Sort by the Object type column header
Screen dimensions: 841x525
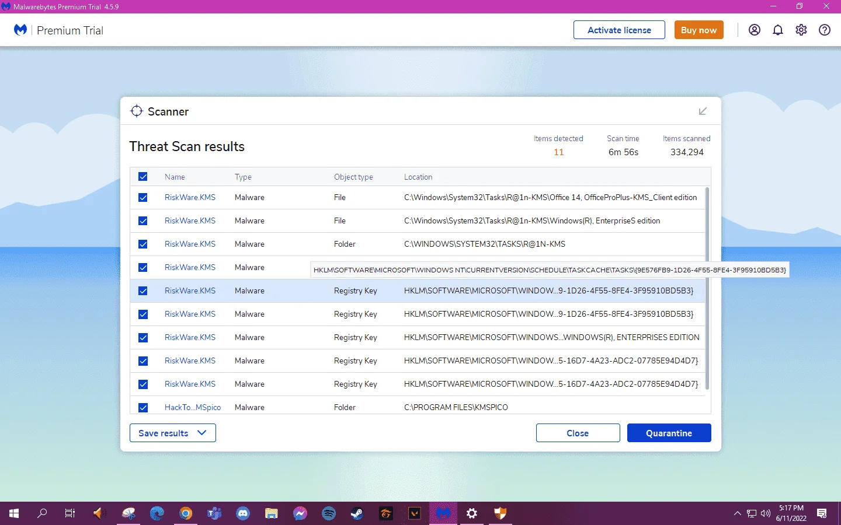(353, 177)
